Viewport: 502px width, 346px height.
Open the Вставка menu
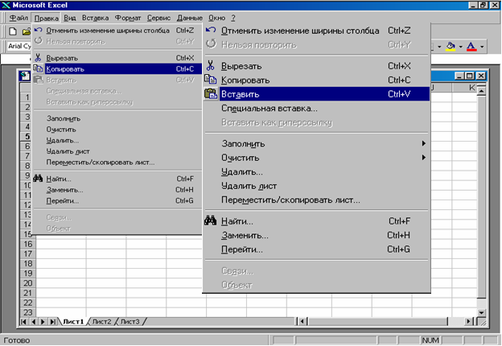(x=96, y=18)
